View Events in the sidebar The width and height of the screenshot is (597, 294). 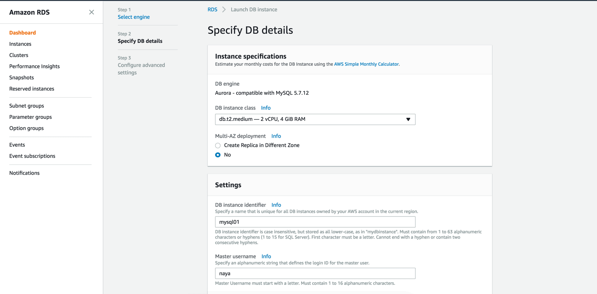tap(17, 145)
